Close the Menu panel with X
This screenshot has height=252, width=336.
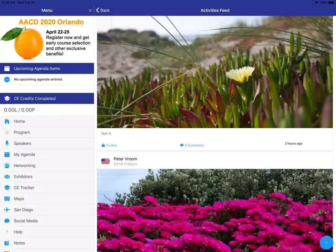[x=90, y=10]
